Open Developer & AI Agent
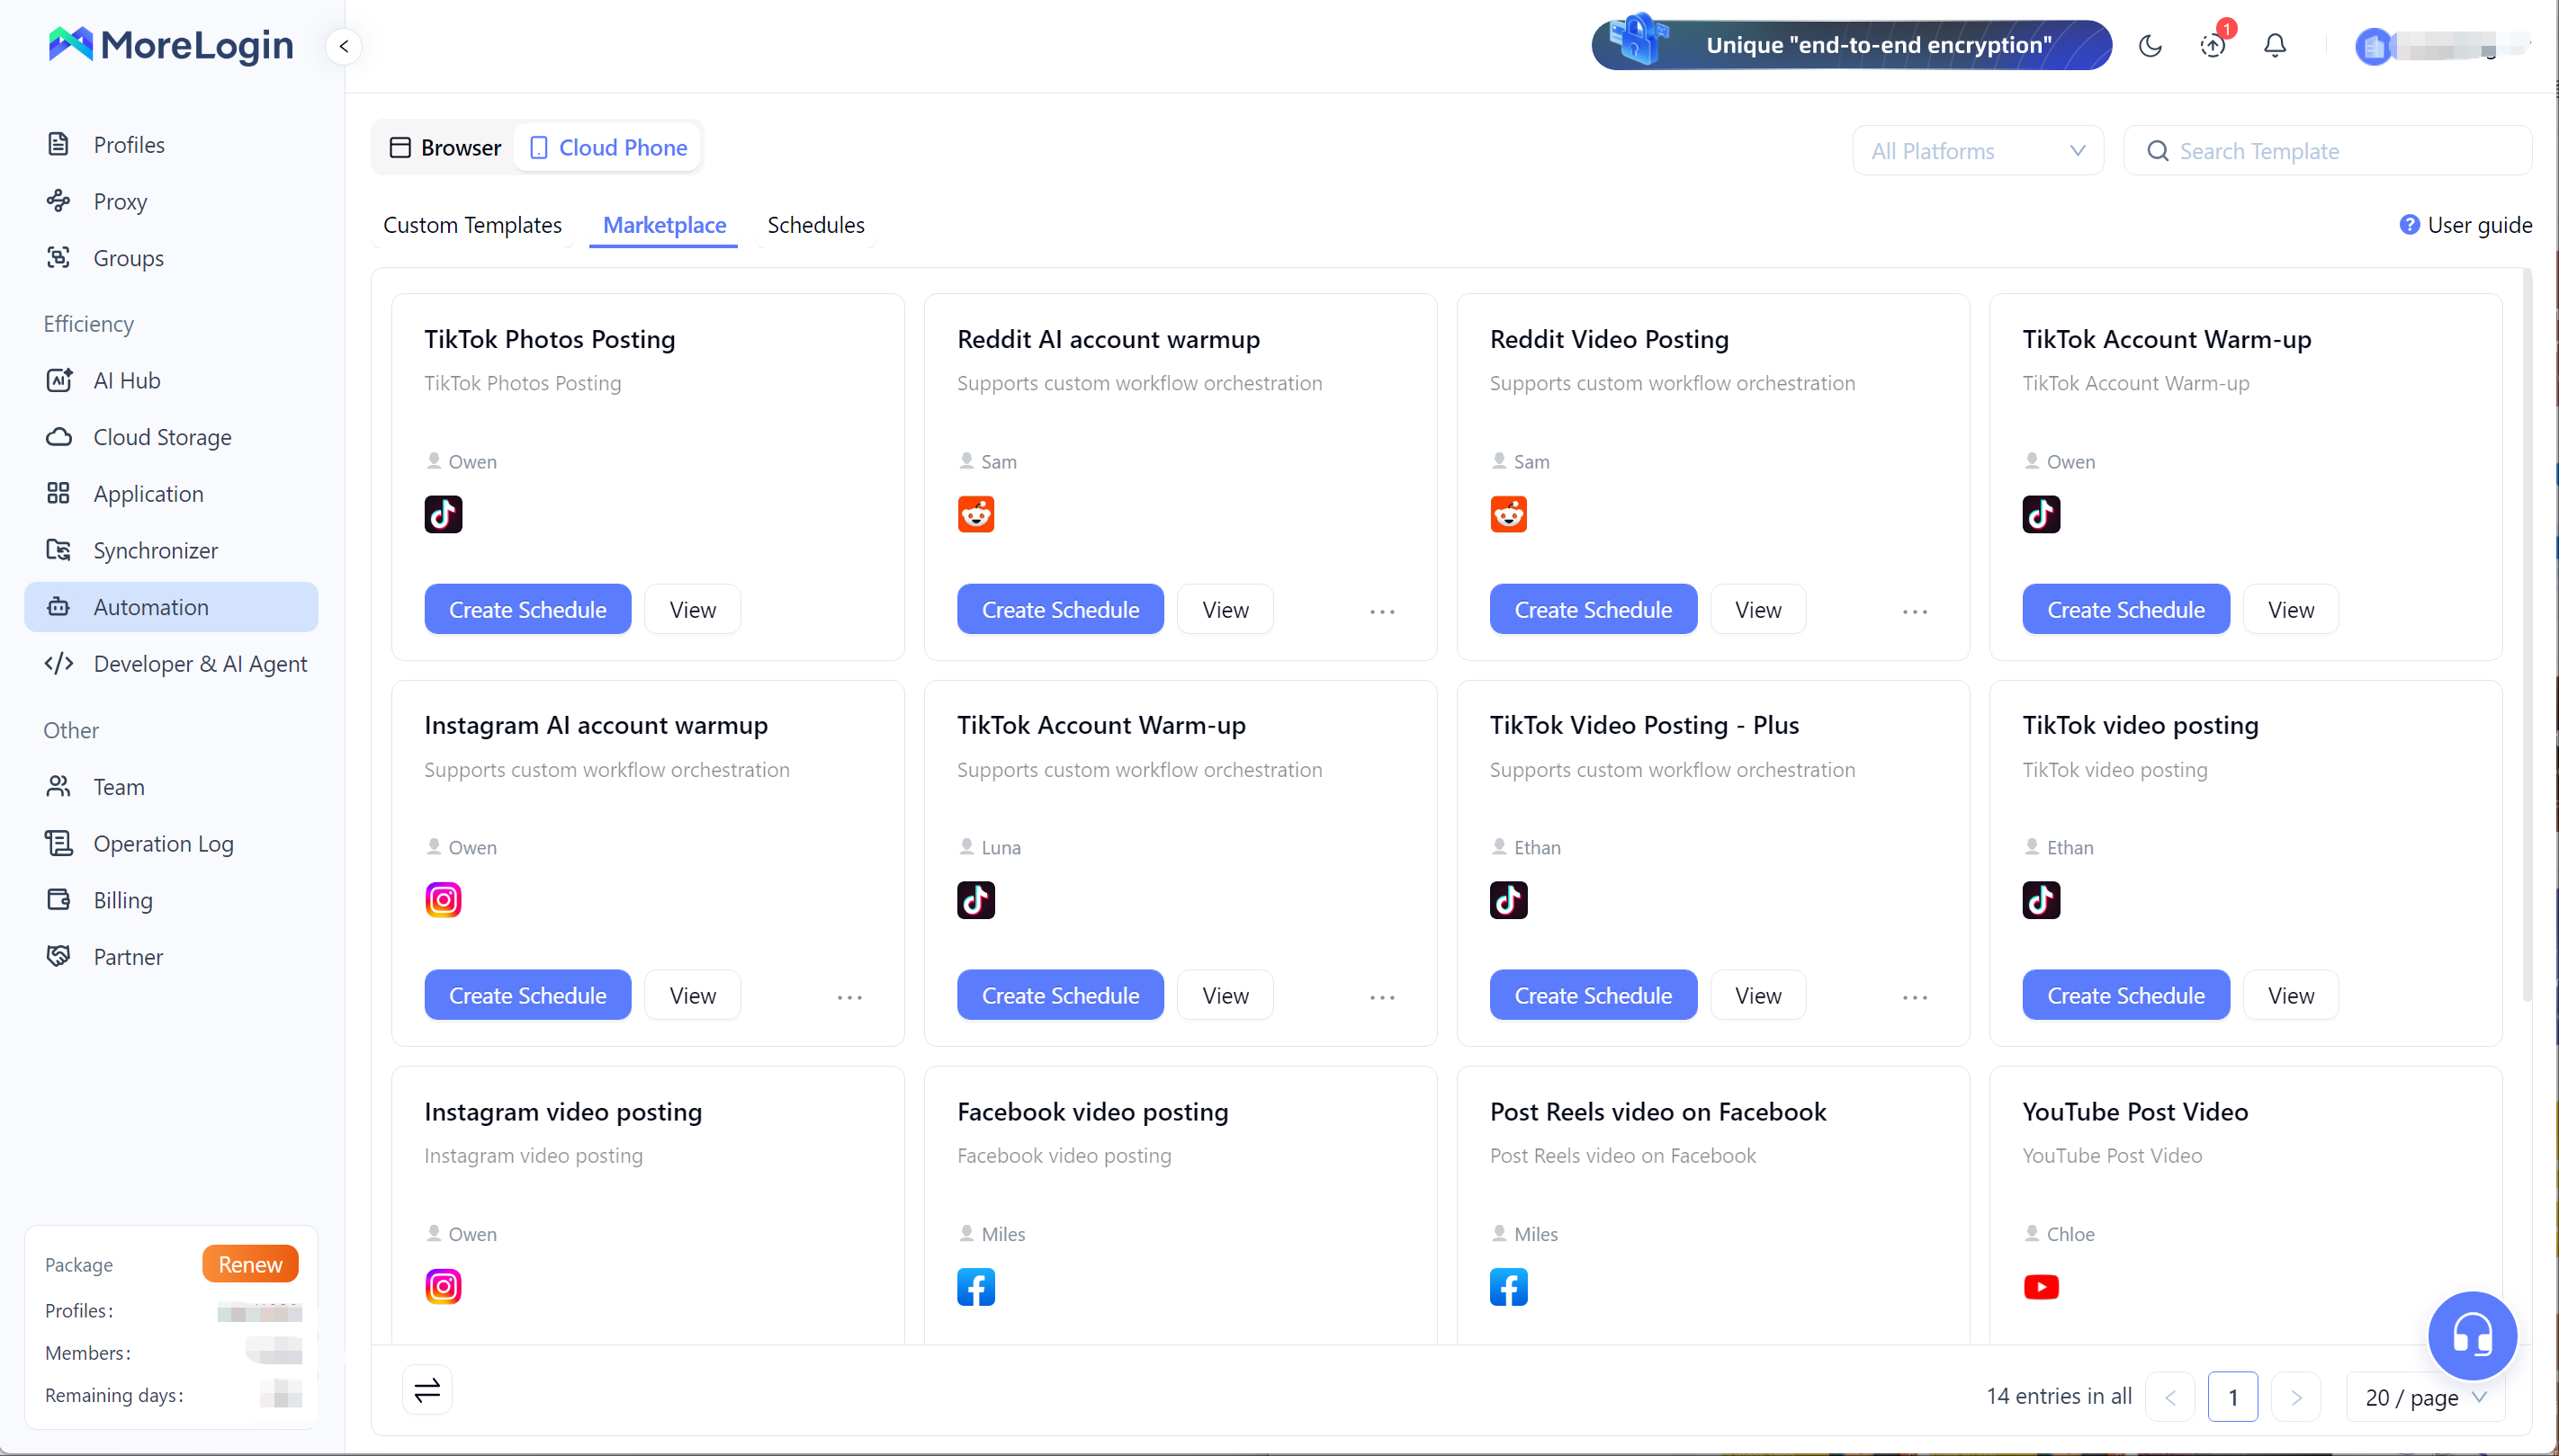Image resolution: width=2559 pixels, height=1456 pixels. (x=171, y=664)
